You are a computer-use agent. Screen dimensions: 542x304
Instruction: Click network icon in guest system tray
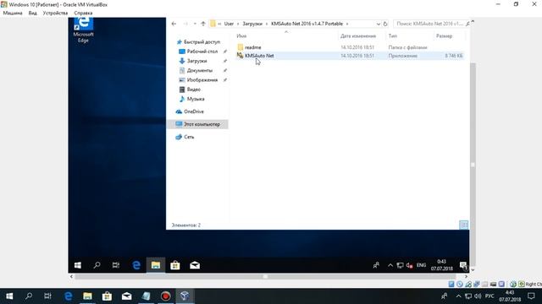coord(400,265)
